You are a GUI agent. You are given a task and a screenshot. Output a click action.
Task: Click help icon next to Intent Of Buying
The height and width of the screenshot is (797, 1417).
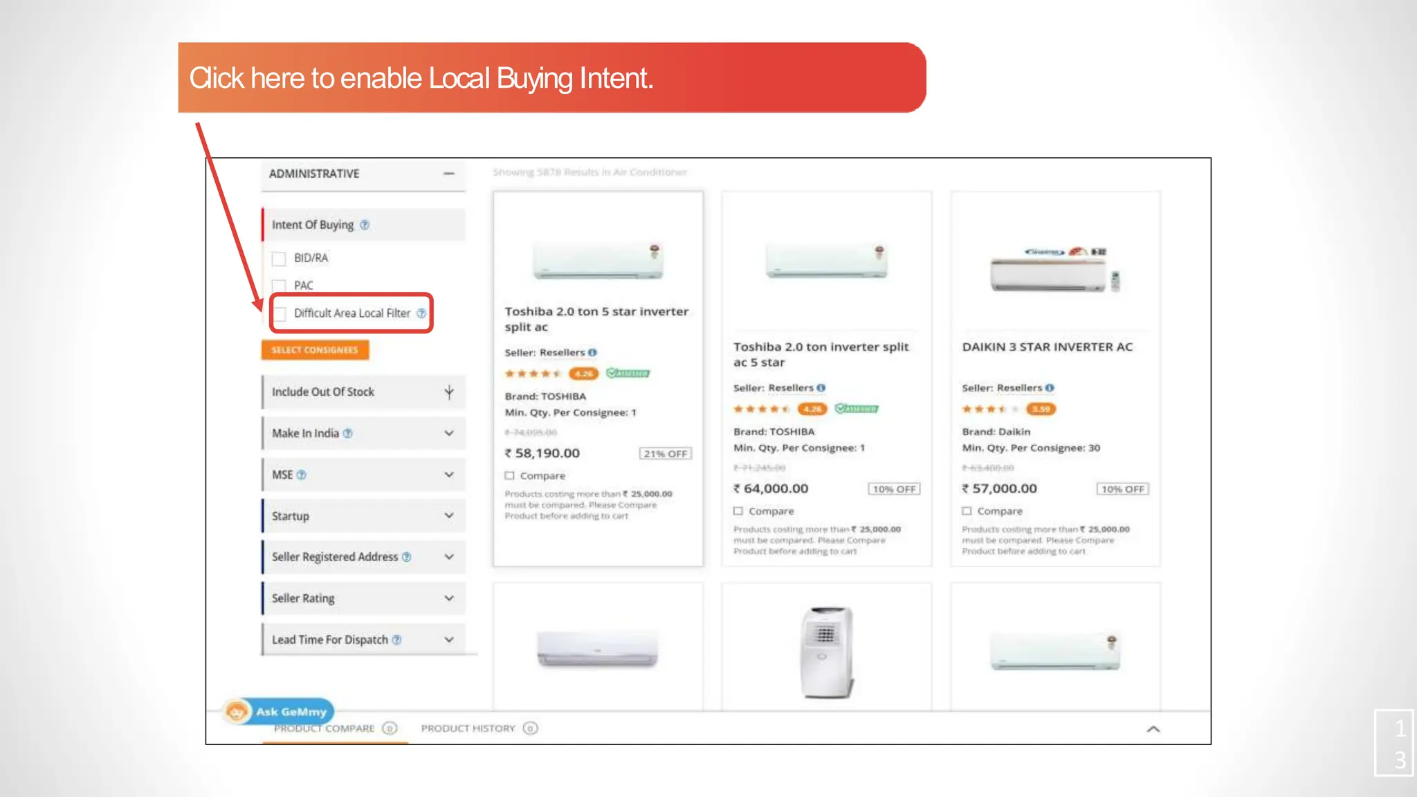coord(365,225)
